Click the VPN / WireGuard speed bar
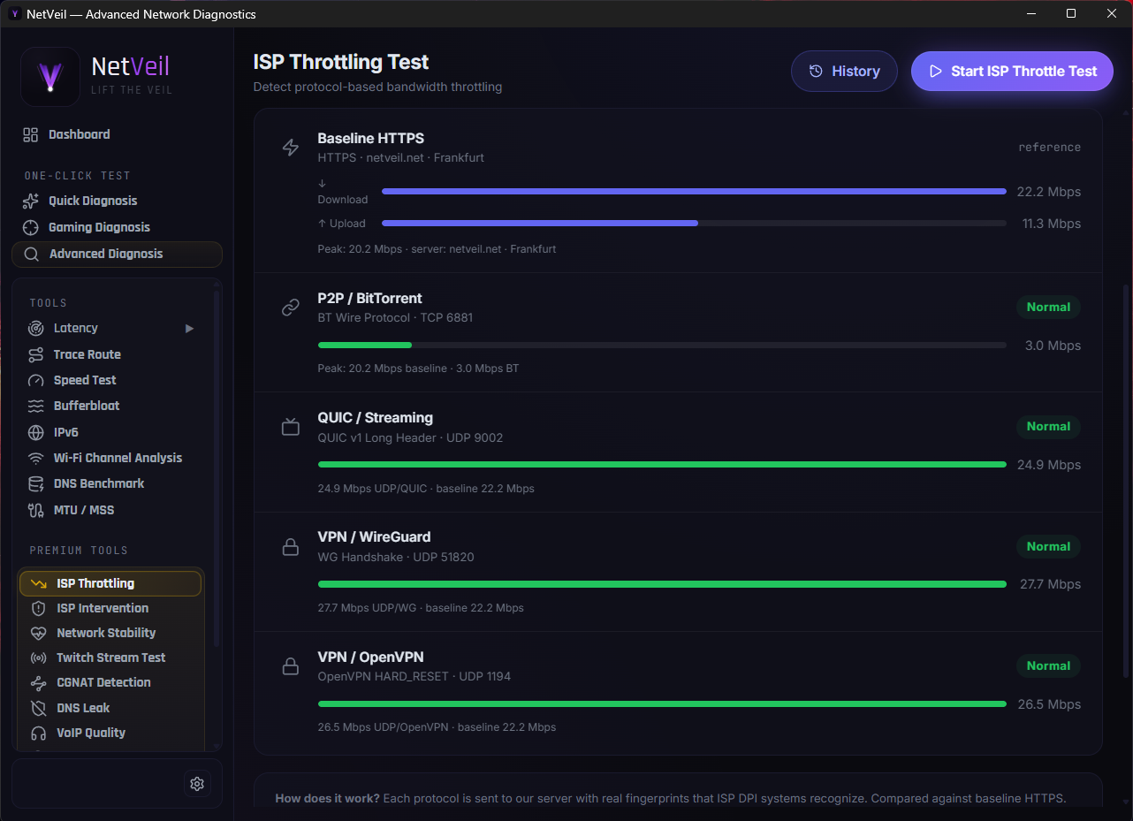This screenshot has width=1133, height=821. click(x=662, y=584)
